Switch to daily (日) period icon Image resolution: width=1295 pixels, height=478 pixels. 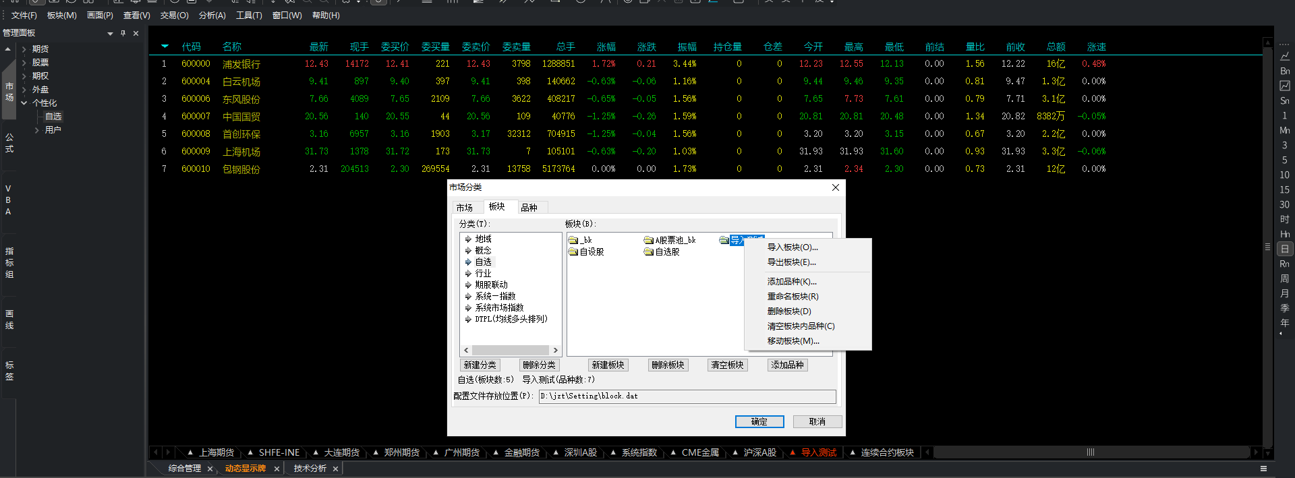pos(1284,249)
